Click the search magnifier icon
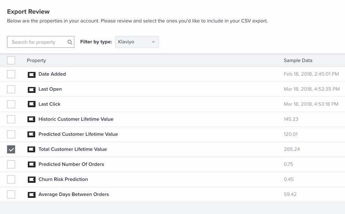The height and width of the screenshot is (214, 345). [69, 42]
